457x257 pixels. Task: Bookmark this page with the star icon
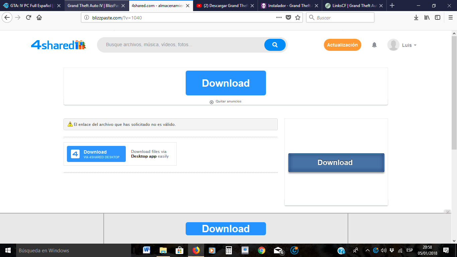298,17
